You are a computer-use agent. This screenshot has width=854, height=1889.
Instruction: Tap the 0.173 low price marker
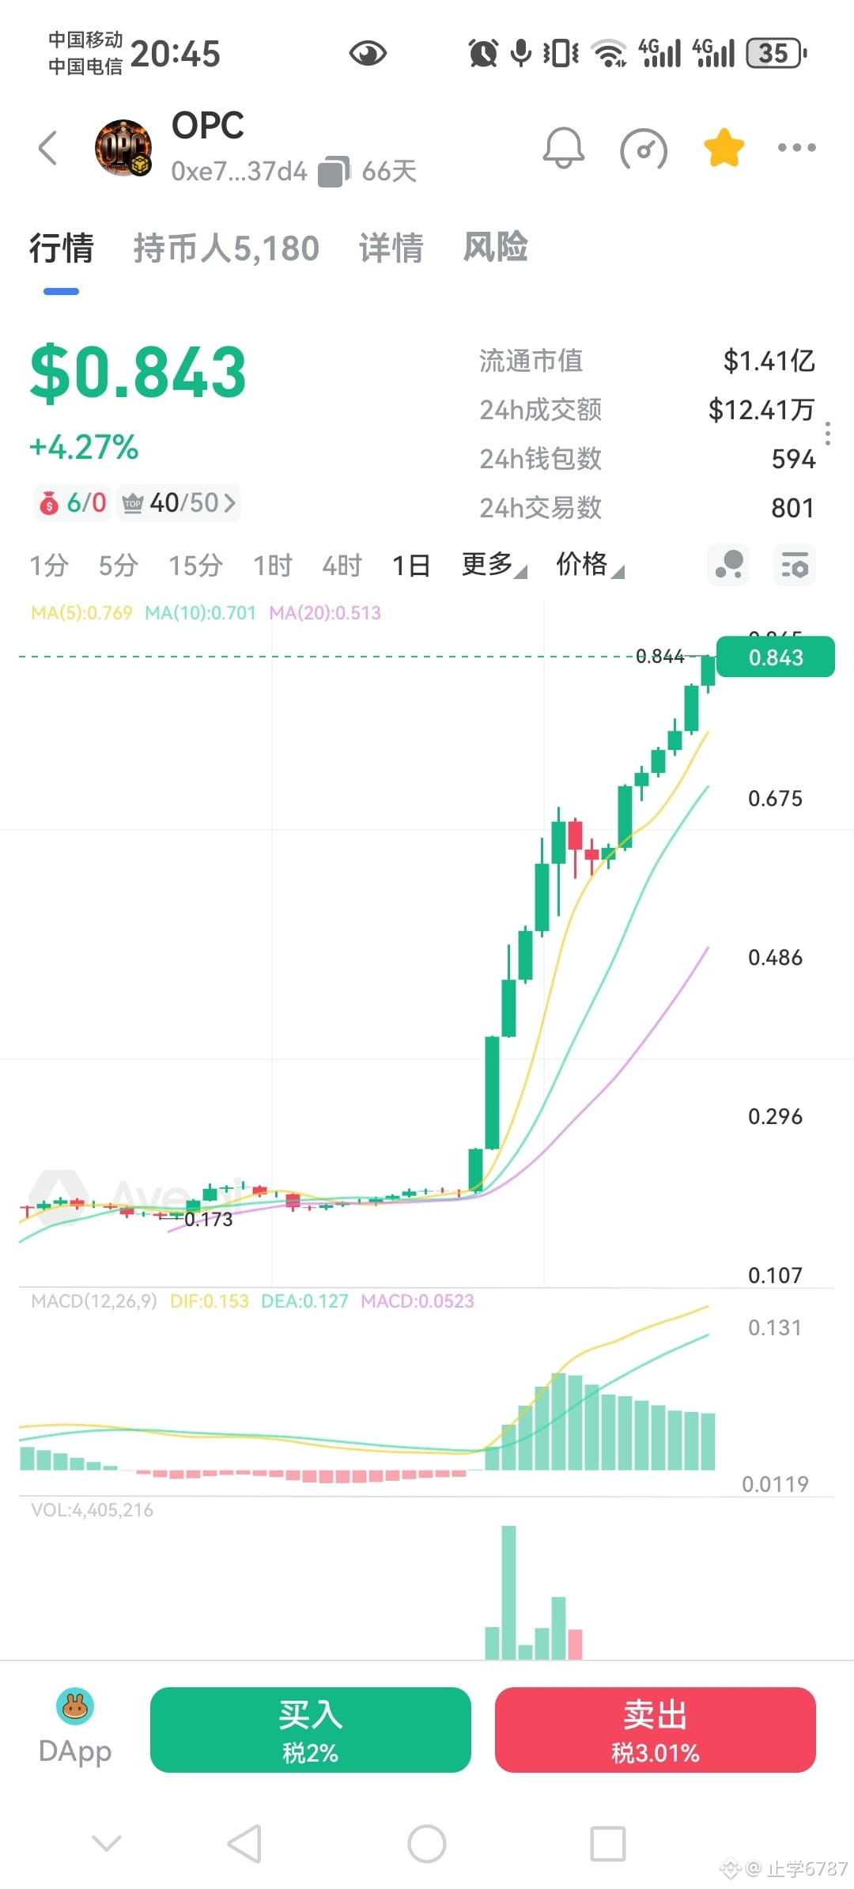209,1219
